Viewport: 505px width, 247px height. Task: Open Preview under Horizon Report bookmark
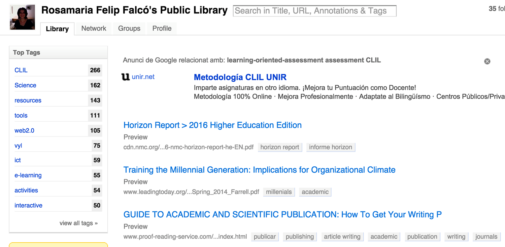coord(135,137)
